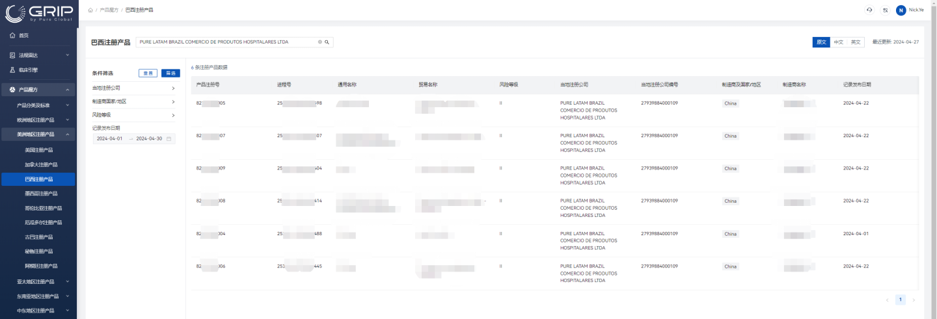Click the 当地注册公司编号 column header
Viewport: 937px width, 319px height.
click(x=660, y=84)
